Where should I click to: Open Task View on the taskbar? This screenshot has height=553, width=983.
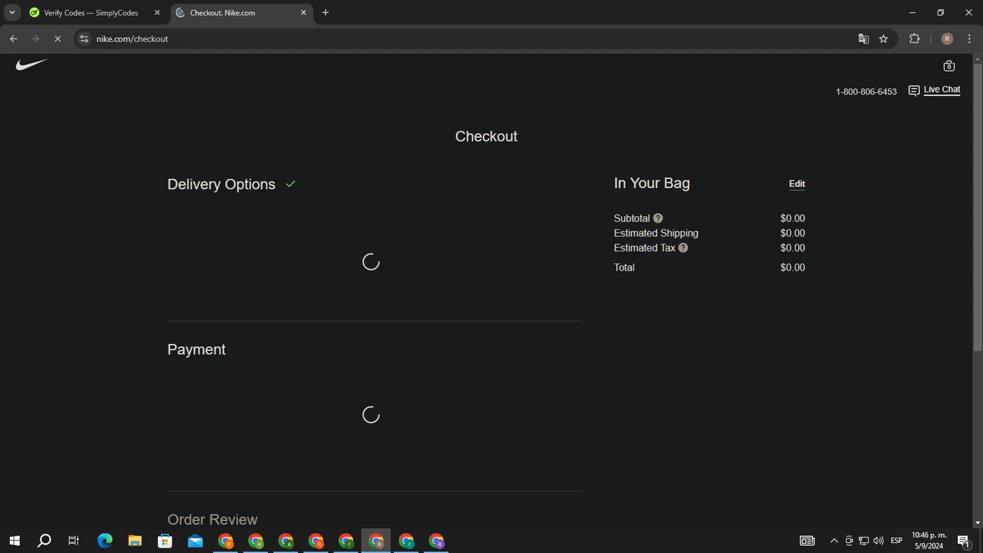click(73, 541)
